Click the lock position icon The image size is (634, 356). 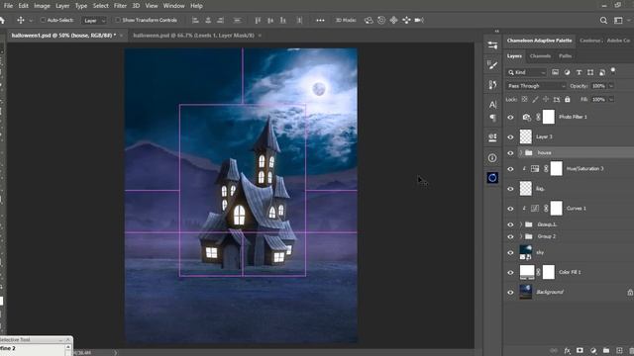[546, 99]
